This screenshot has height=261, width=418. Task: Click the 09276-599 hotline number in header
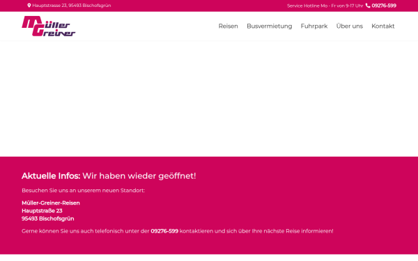coord(384,6)
